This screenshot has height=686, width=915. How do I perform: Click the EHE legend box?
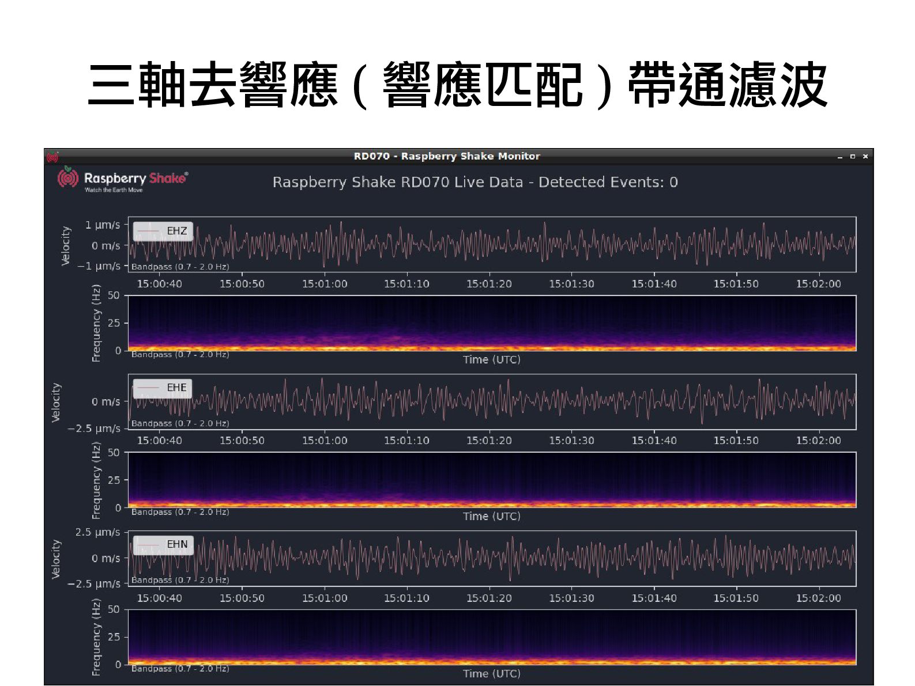coord(163,388)
